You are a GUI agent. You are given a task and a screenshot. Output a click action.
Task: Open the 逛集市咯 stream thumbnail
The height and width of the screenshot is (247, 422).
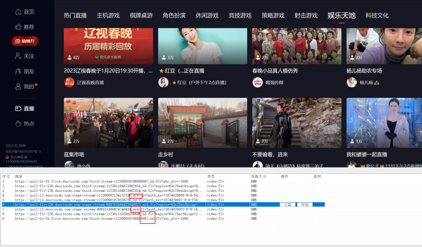coord(108,123)
